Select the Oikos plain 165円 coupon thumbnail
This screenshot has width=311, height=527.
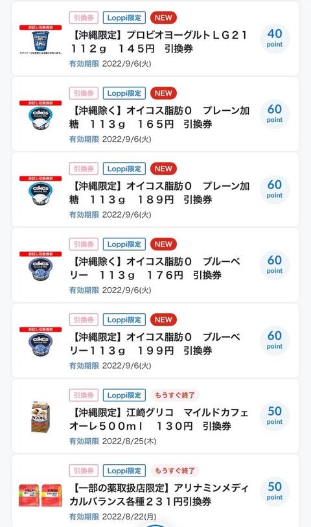[x=41, y=115]
